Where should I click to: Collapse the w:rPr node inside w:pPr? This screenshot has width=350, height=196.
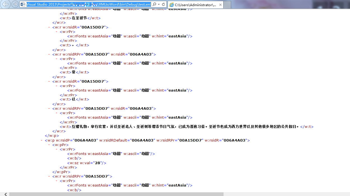coord(57,149)
